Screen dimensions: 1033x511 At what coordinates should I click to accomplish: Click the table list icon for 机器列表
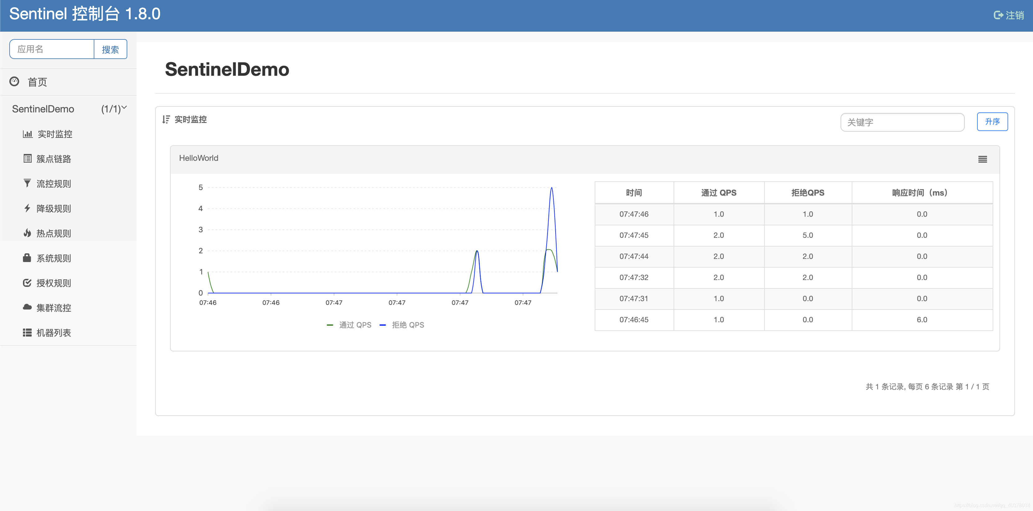27,332
